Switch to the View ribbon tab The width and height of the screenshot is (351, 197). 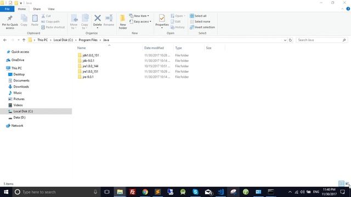tap(51, 9)
